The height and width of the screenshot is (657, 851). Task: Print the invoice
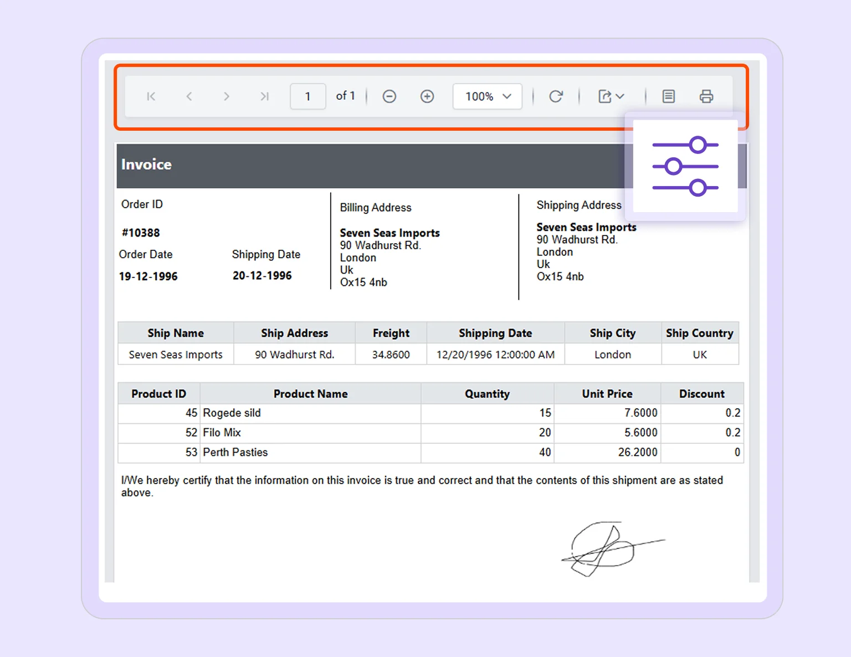click(706, 96)
